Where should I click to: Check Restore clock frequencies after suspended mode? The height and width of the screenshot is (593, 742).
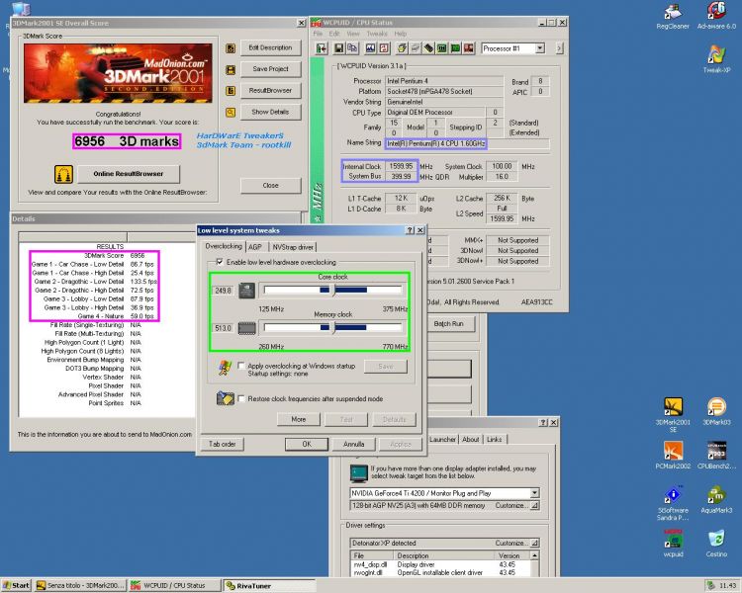coord(241,398)
